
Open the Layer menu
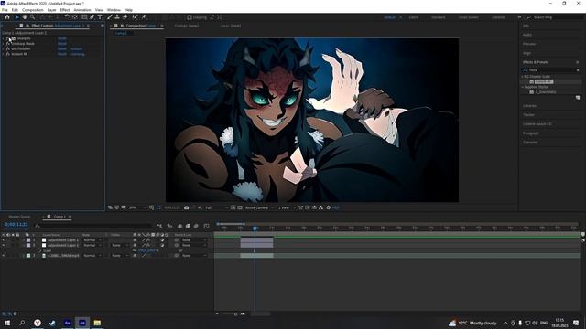pos(52,10)
